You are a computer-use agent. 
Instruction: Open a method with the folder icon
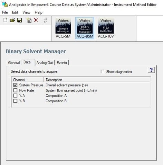[x=12, y=20]
